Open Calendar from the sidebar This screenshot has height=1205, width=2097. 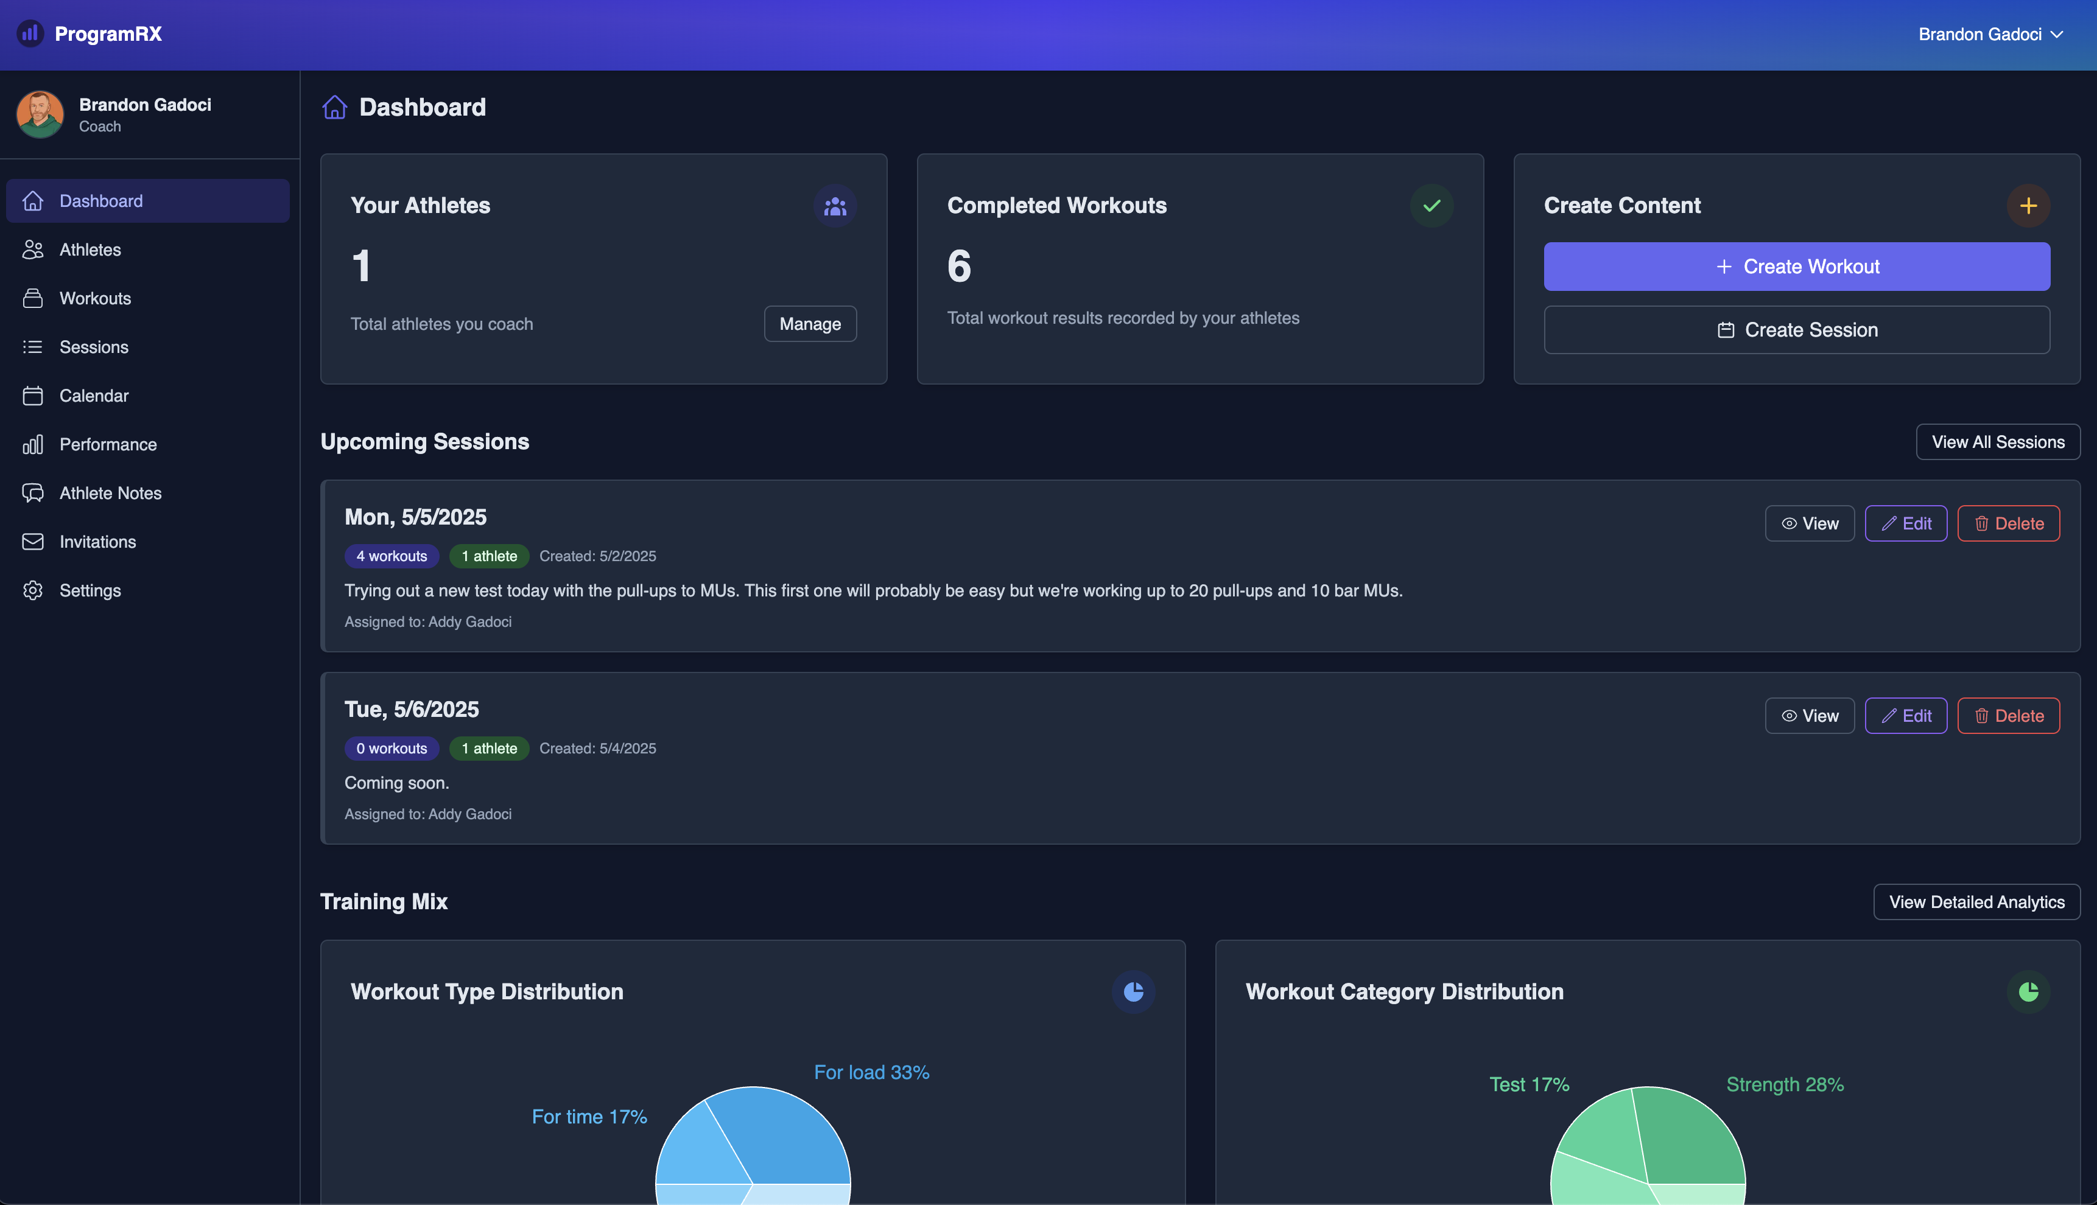click(x=148, y=396)
